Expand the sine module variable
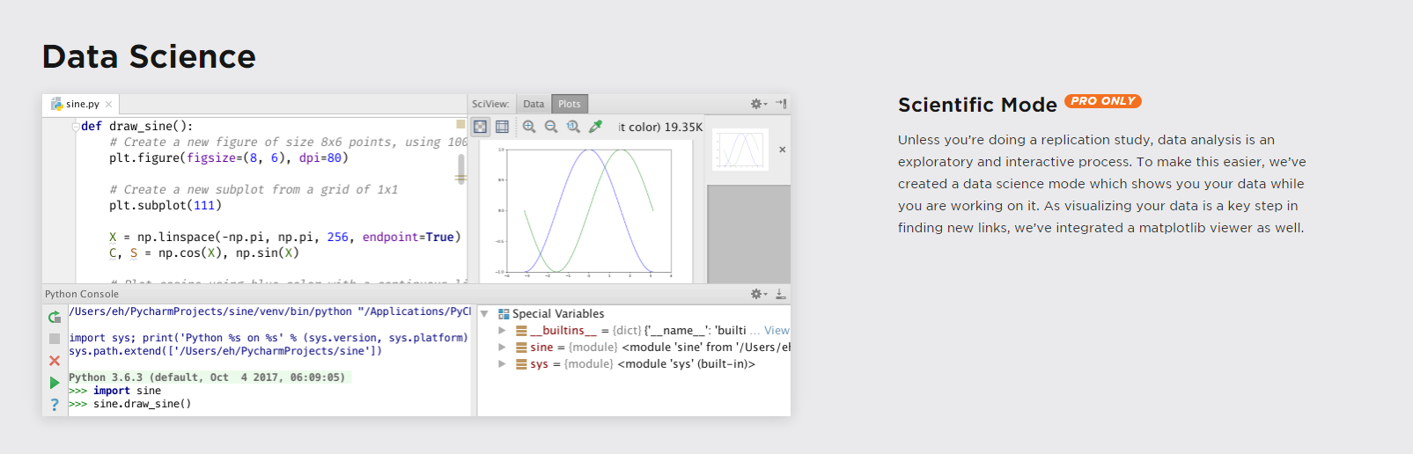This screenshot has width=1413, height=454. pos(502,348)
